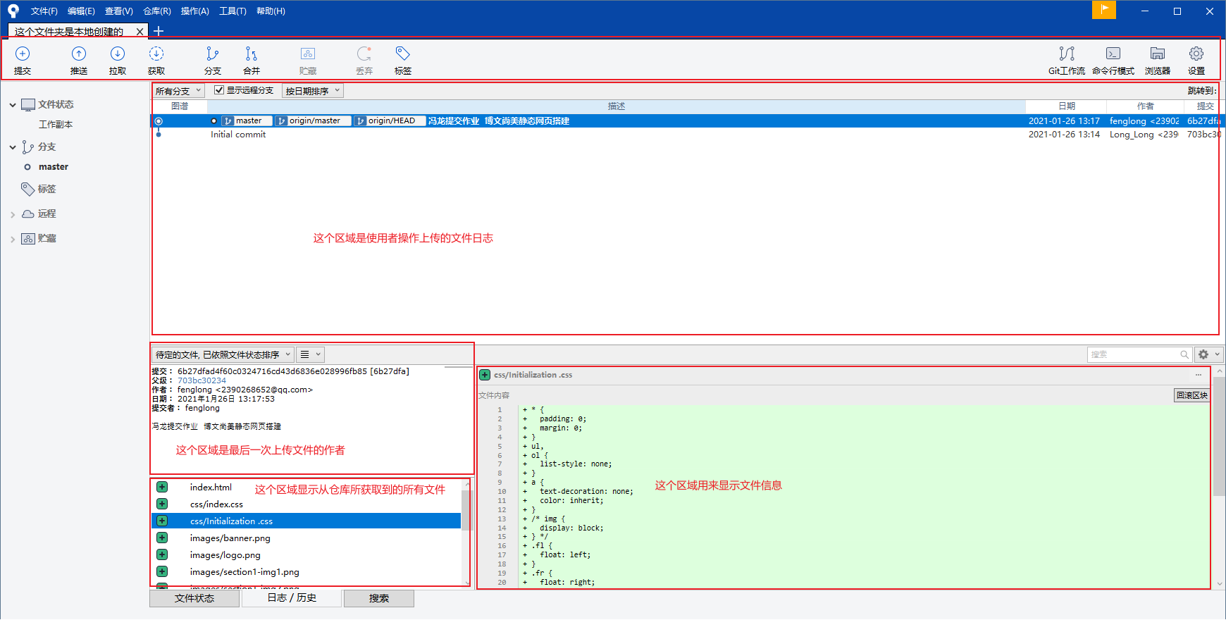The image size is (1226, 620).
Task: Click the file list vertical scrollbar
Action: tap(466, 511)
